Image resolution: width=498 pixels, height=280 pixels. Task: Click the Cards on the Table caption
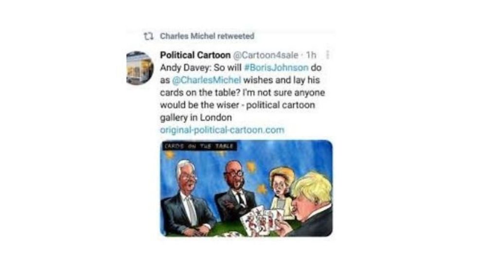point(199,146)
